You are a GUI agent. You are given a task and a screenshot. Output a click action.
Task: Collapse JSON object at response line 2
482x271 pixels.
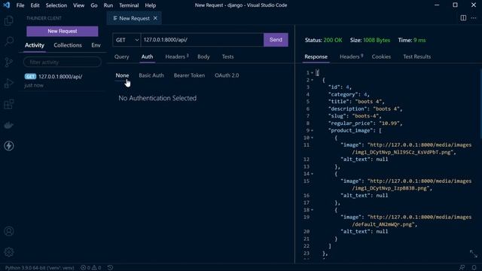point(312,81)
